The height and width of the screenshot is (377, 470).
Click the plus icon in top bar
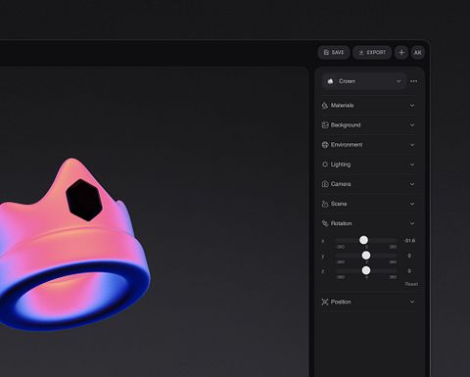pyautogui.click(x=401, y=52)
